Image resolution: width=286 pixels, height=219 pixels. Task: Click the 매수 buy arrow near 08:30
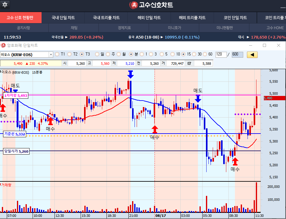pos(235,161)
